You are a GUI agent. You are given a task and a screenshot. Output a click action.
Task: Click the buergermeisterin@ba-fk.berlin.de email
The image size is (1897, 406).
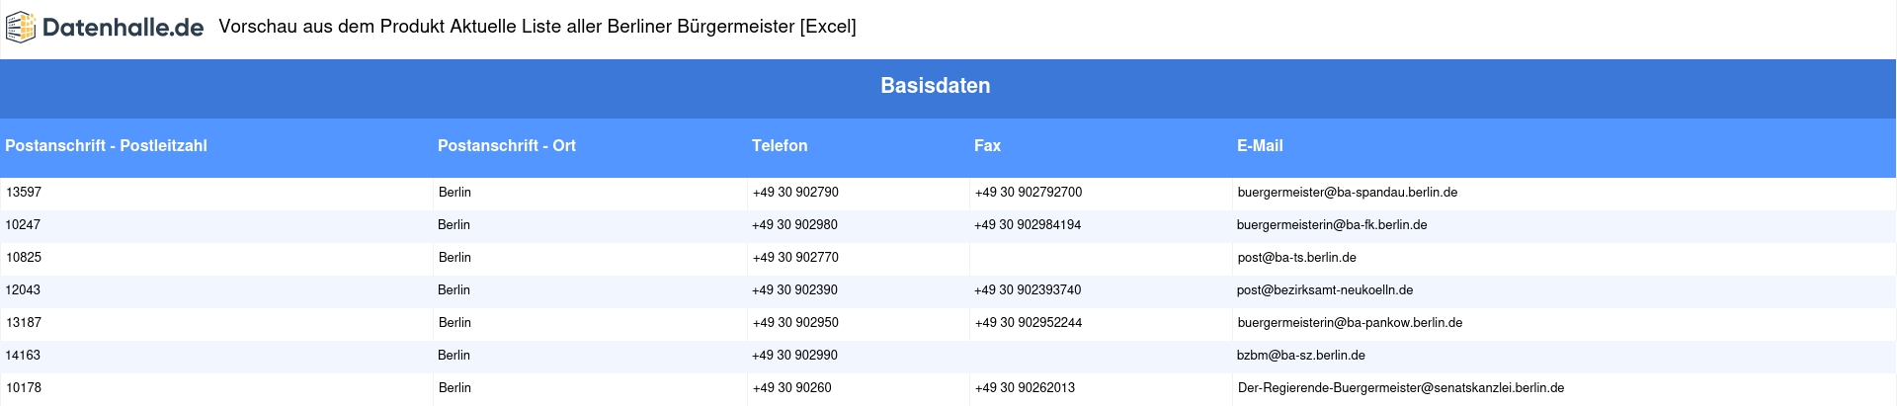(1332, 224)
